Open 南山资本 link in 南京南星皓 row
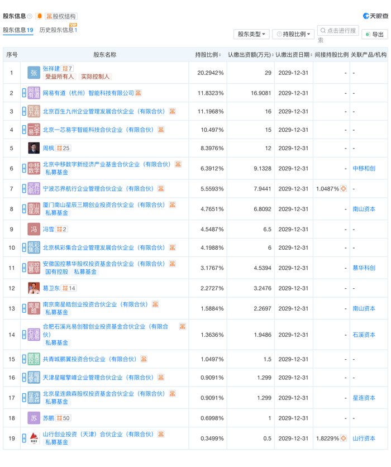This screenshot has height=467, width=391. [x=364, y=308]
